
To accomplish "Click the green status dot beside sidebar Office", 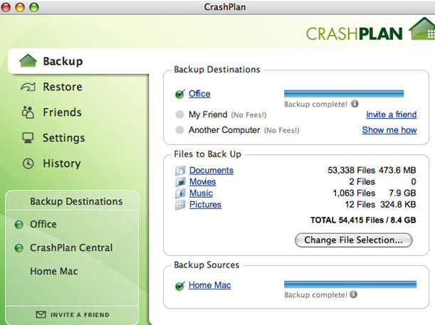I will 19,225.
